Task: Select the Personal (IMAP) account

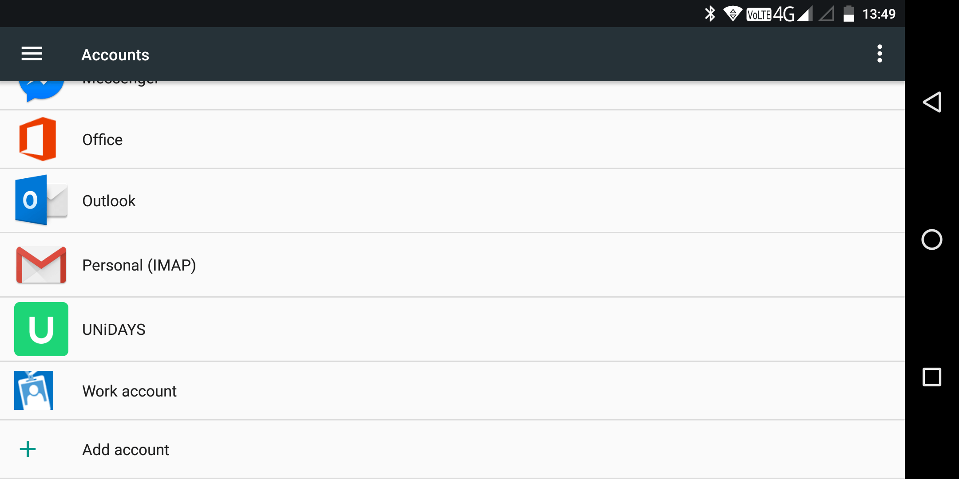Action: point(452,265)
